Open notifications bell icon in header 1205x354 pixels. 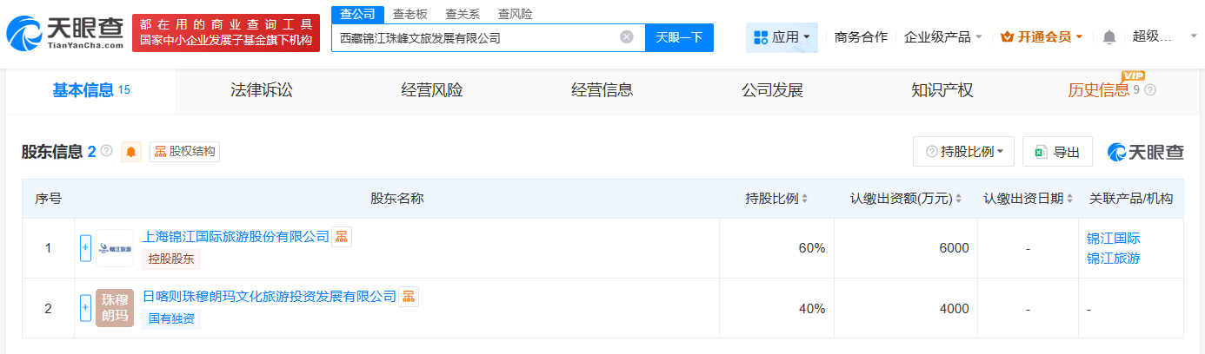click(1109, 37)
